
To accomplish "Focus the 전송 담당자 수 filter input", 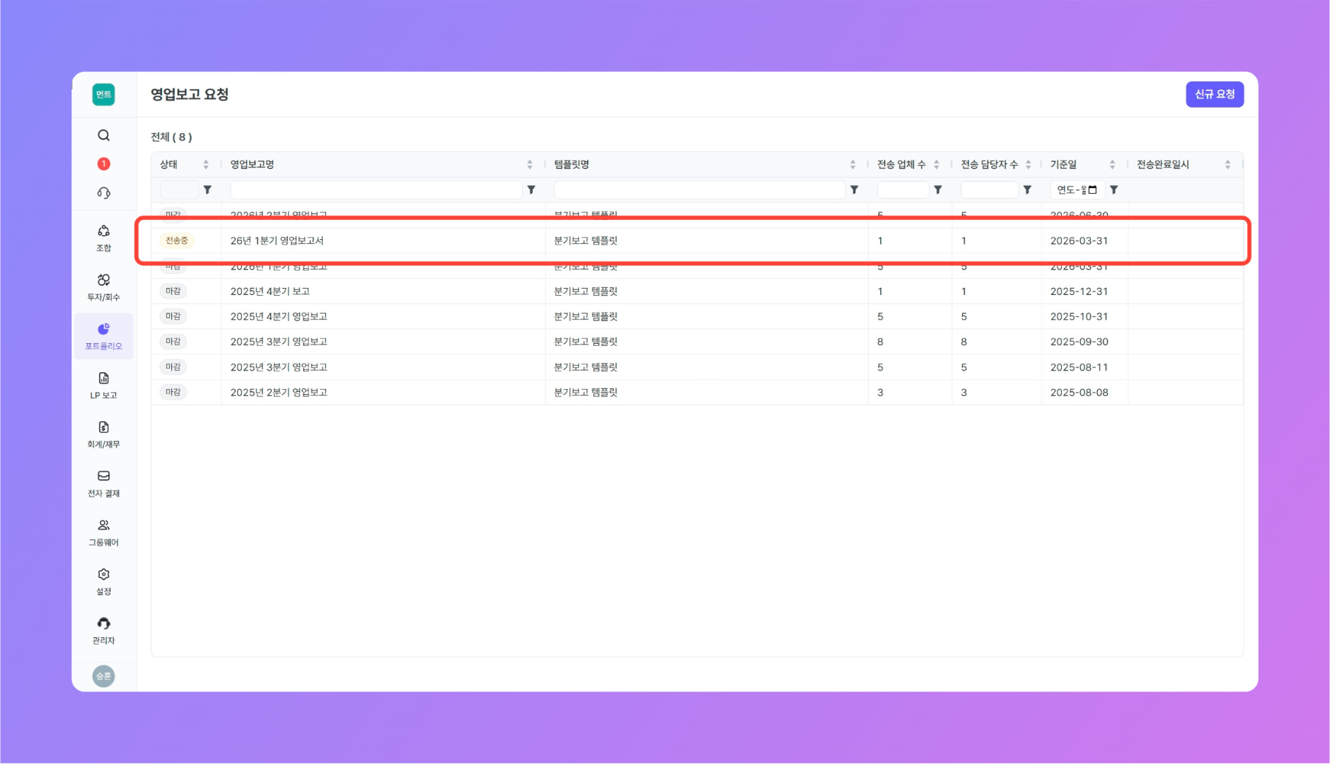I will (x=989, y=190).
